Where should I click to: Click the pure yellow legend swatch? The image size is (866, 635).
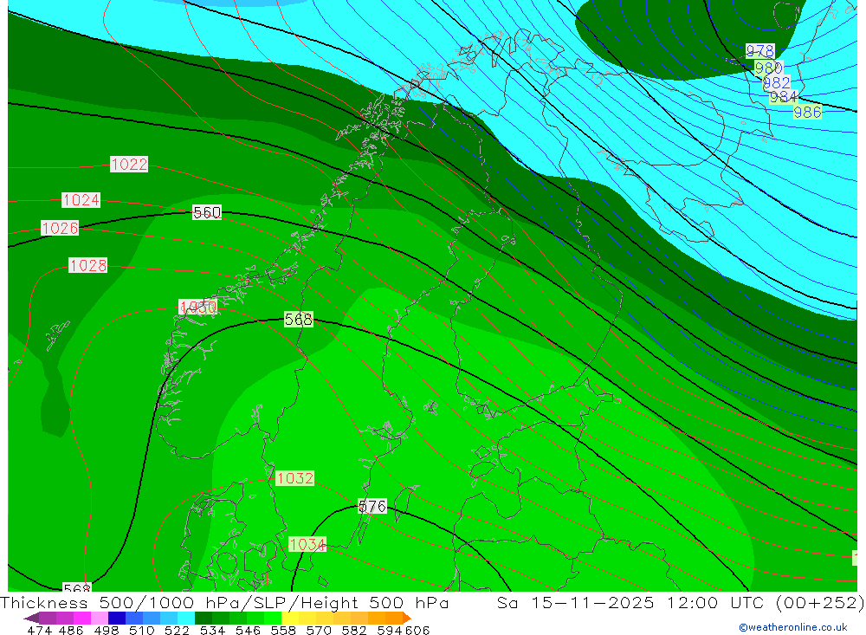click(x=290, y=618)
